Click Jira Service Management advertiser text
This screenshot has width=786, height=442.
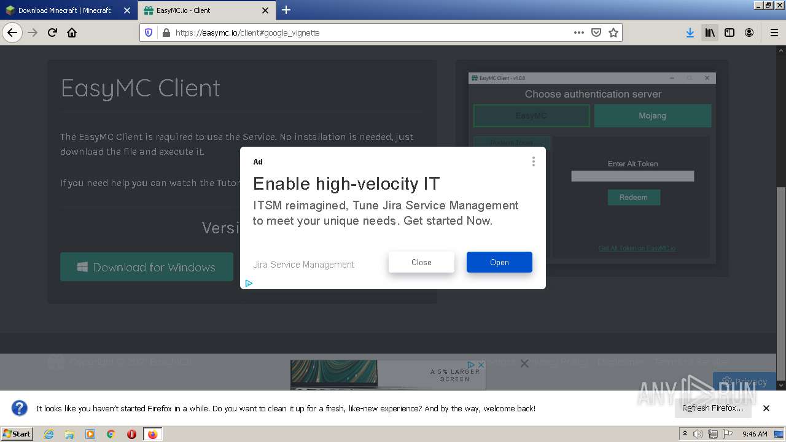click(304, 265)
